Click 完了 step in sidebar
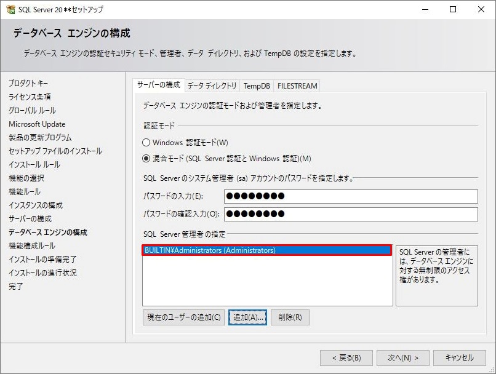The image size is (496, 374). [16, 287]
